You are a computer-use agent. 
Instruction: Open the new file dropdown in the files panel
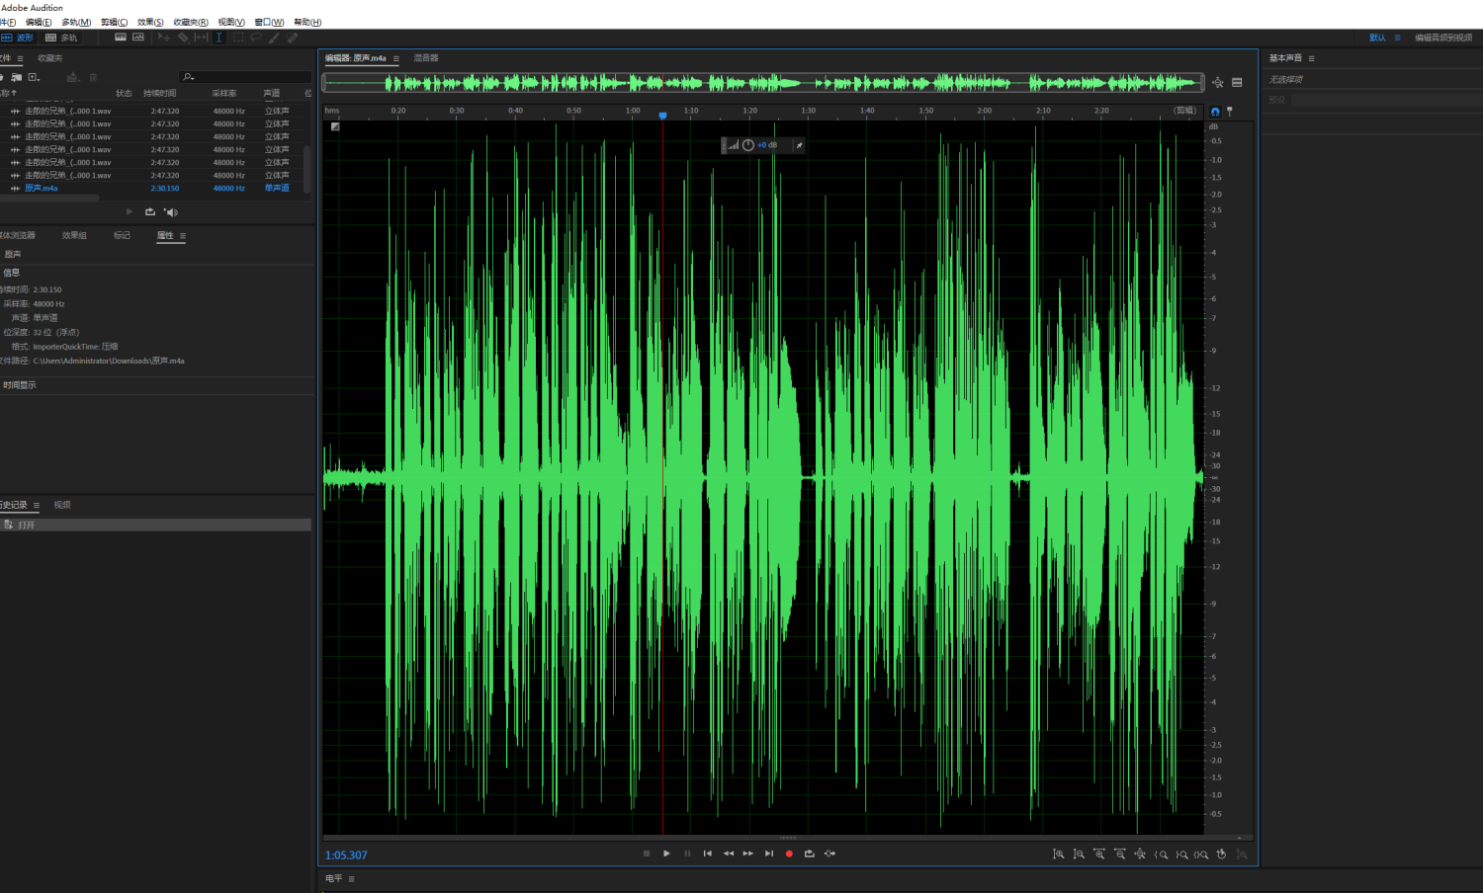(35, 77)
